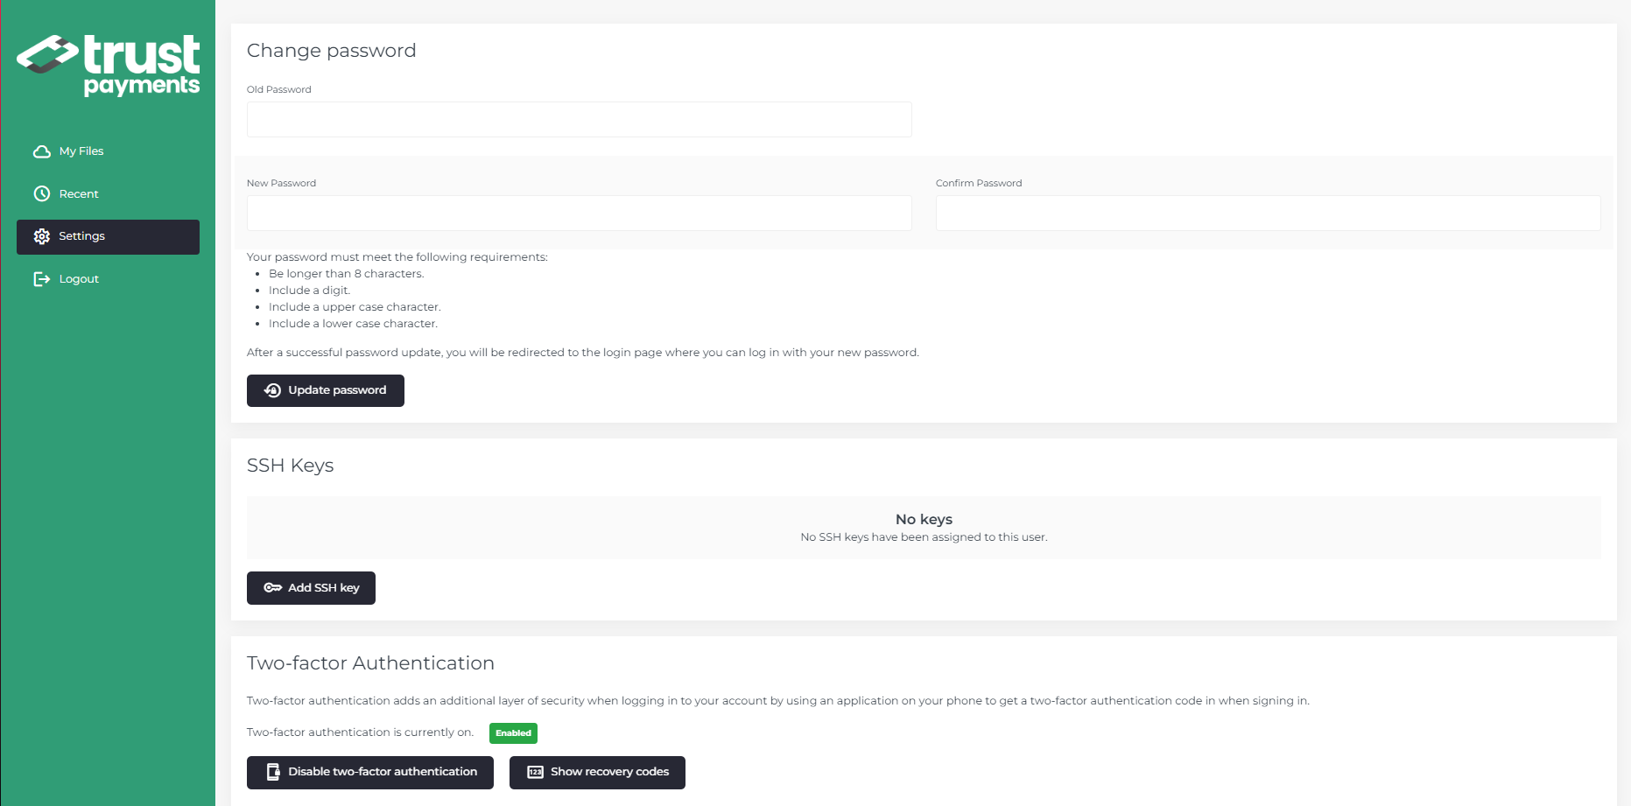
Task: Click the refresh icon on Update password
Action: (x=272, y=390)
